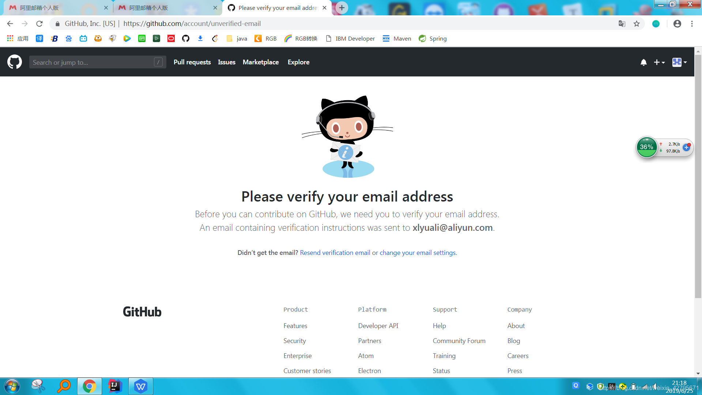Open the GitHub bookmark icon in bookmarks bar
702x395 pixels.
click(x=186, y=38)
